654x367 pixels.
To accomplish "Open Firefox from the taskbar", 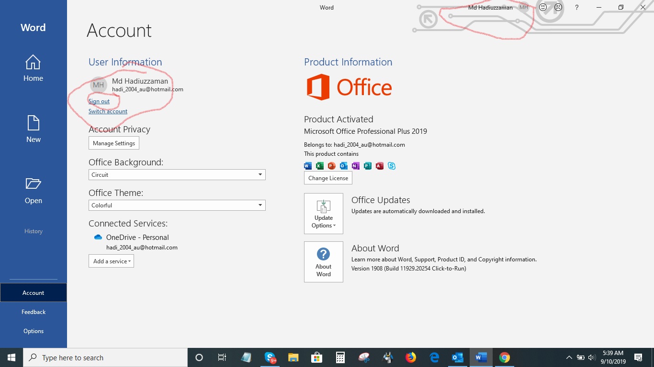I will [411, 357].
